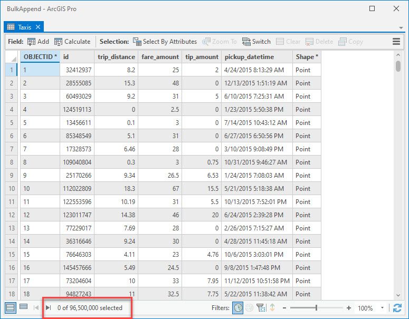The height and width of the screenshot is (319, 409).
Task: Open the table options hamburger menu
Action: [x=396, y=42]
